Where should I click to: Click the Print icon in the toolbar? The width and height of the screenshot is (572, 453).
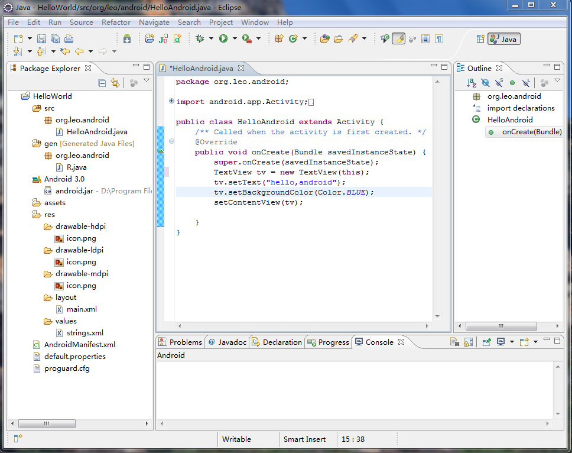coord(69,39)
